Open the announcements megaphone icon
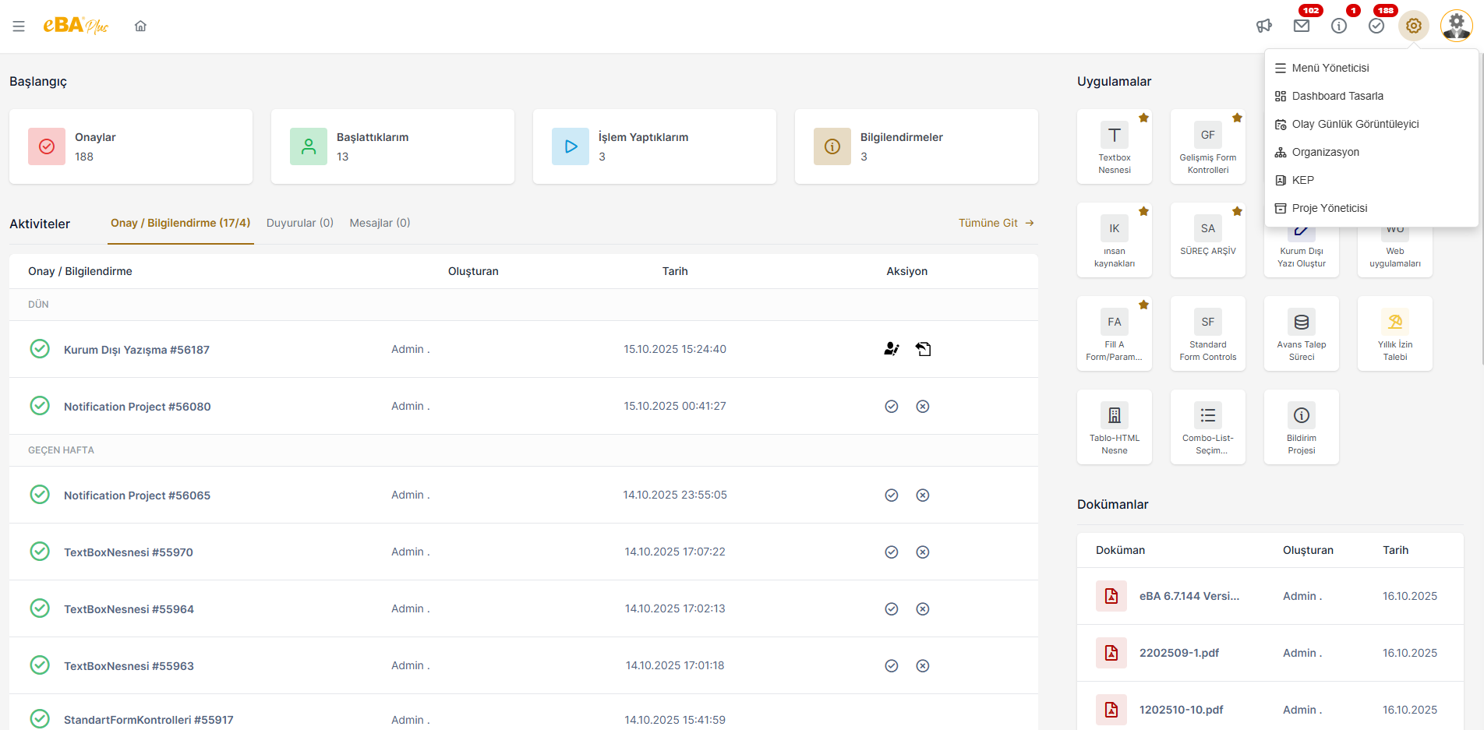Image resolution: width=1484 pixels, height=730 pixels. [x=1264, y=26]
